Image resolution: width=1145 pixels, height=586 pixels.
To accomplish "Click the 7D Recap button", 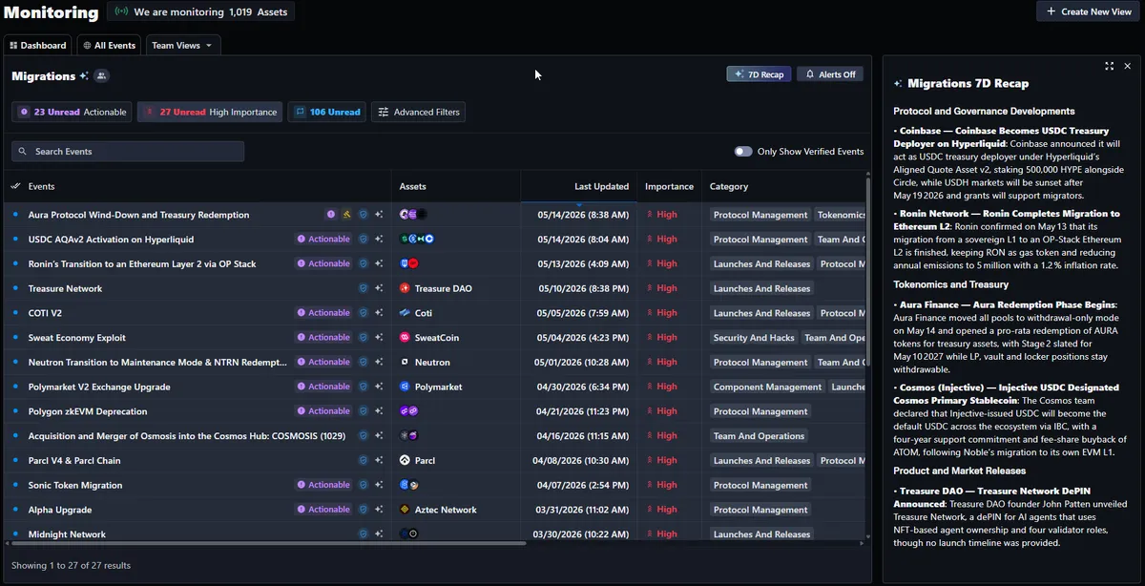I will click(759, 74).
